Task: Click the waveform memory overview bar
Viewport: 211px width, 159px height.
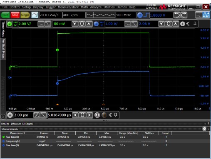Action: click(101, 15)
